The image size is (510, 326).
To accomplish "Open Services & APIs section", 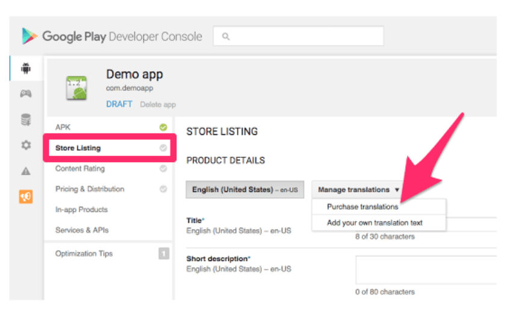I will click(110, 230).
